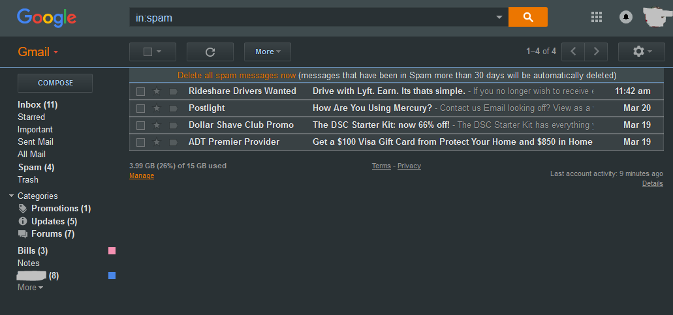The width and height of the screenshot is (673, 315).
Task: Open the Spam (4) folder
Action: (36, 167)
